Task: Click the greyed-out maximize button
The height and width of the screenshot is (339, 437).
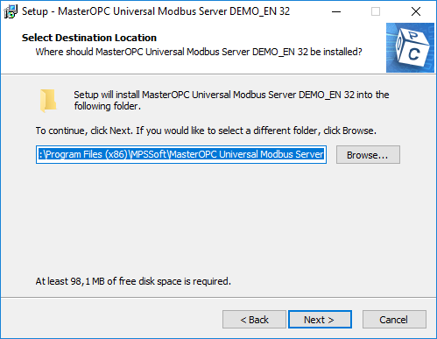Action: click(376, 11)
